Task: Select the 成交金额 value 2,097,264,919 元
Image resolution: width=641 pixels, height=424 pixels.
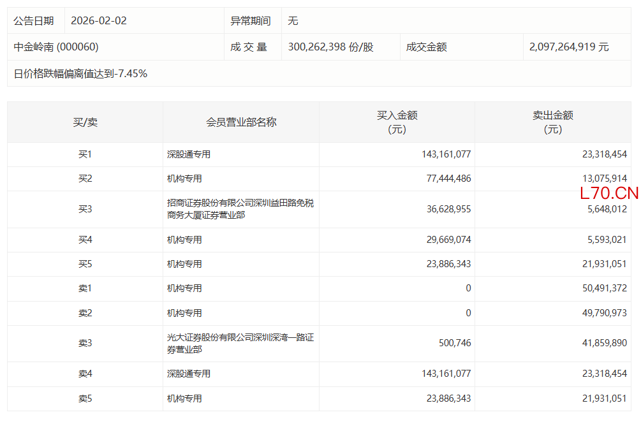Action: (569, 47)
